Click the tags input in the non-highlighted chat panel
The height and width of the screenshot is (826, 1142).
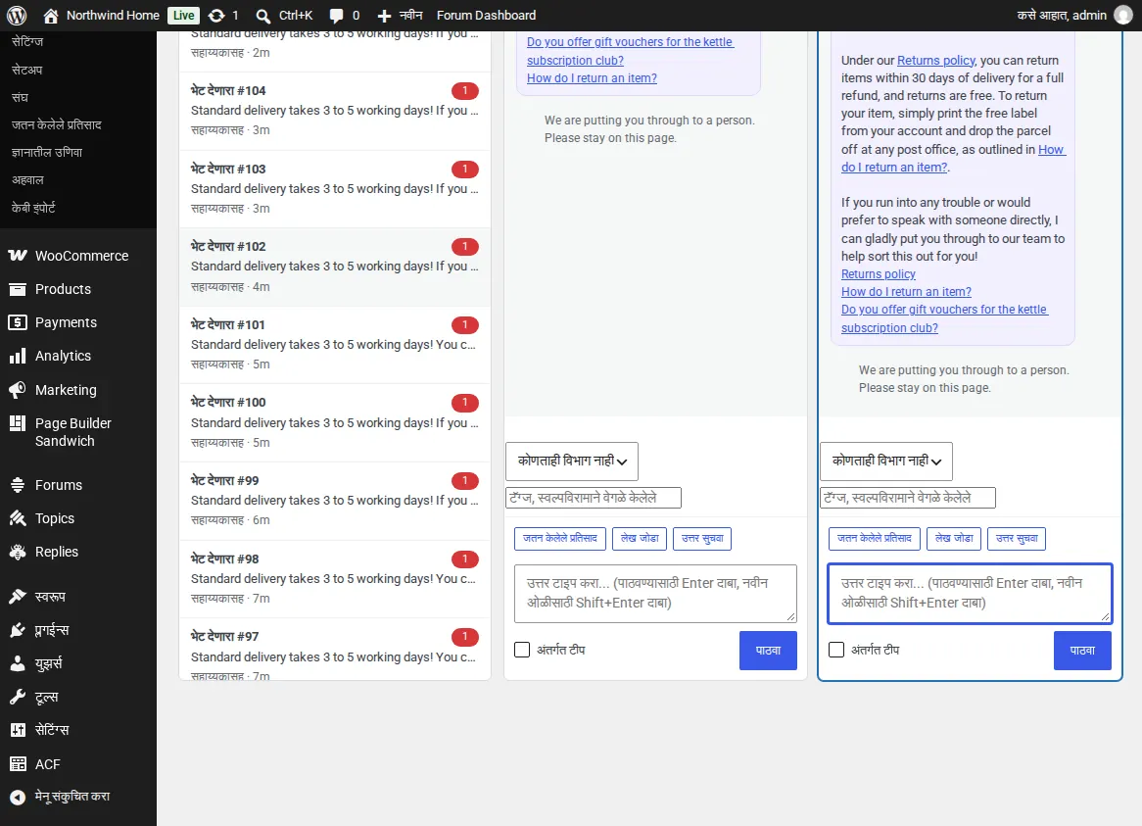594,498
